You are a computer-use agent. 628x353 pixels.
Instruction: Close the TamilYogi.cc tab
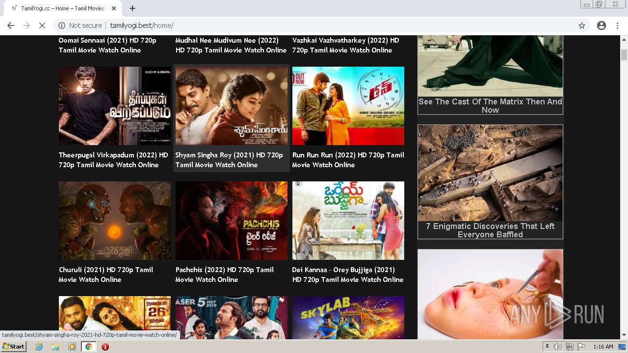tap(114, 8)
